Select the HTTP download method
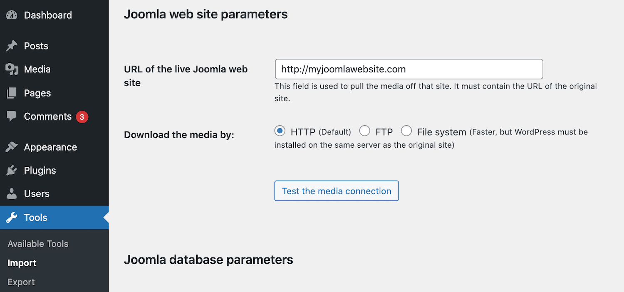Image resolution: width=624 pixels, height=292 pixels. (280, 131)
